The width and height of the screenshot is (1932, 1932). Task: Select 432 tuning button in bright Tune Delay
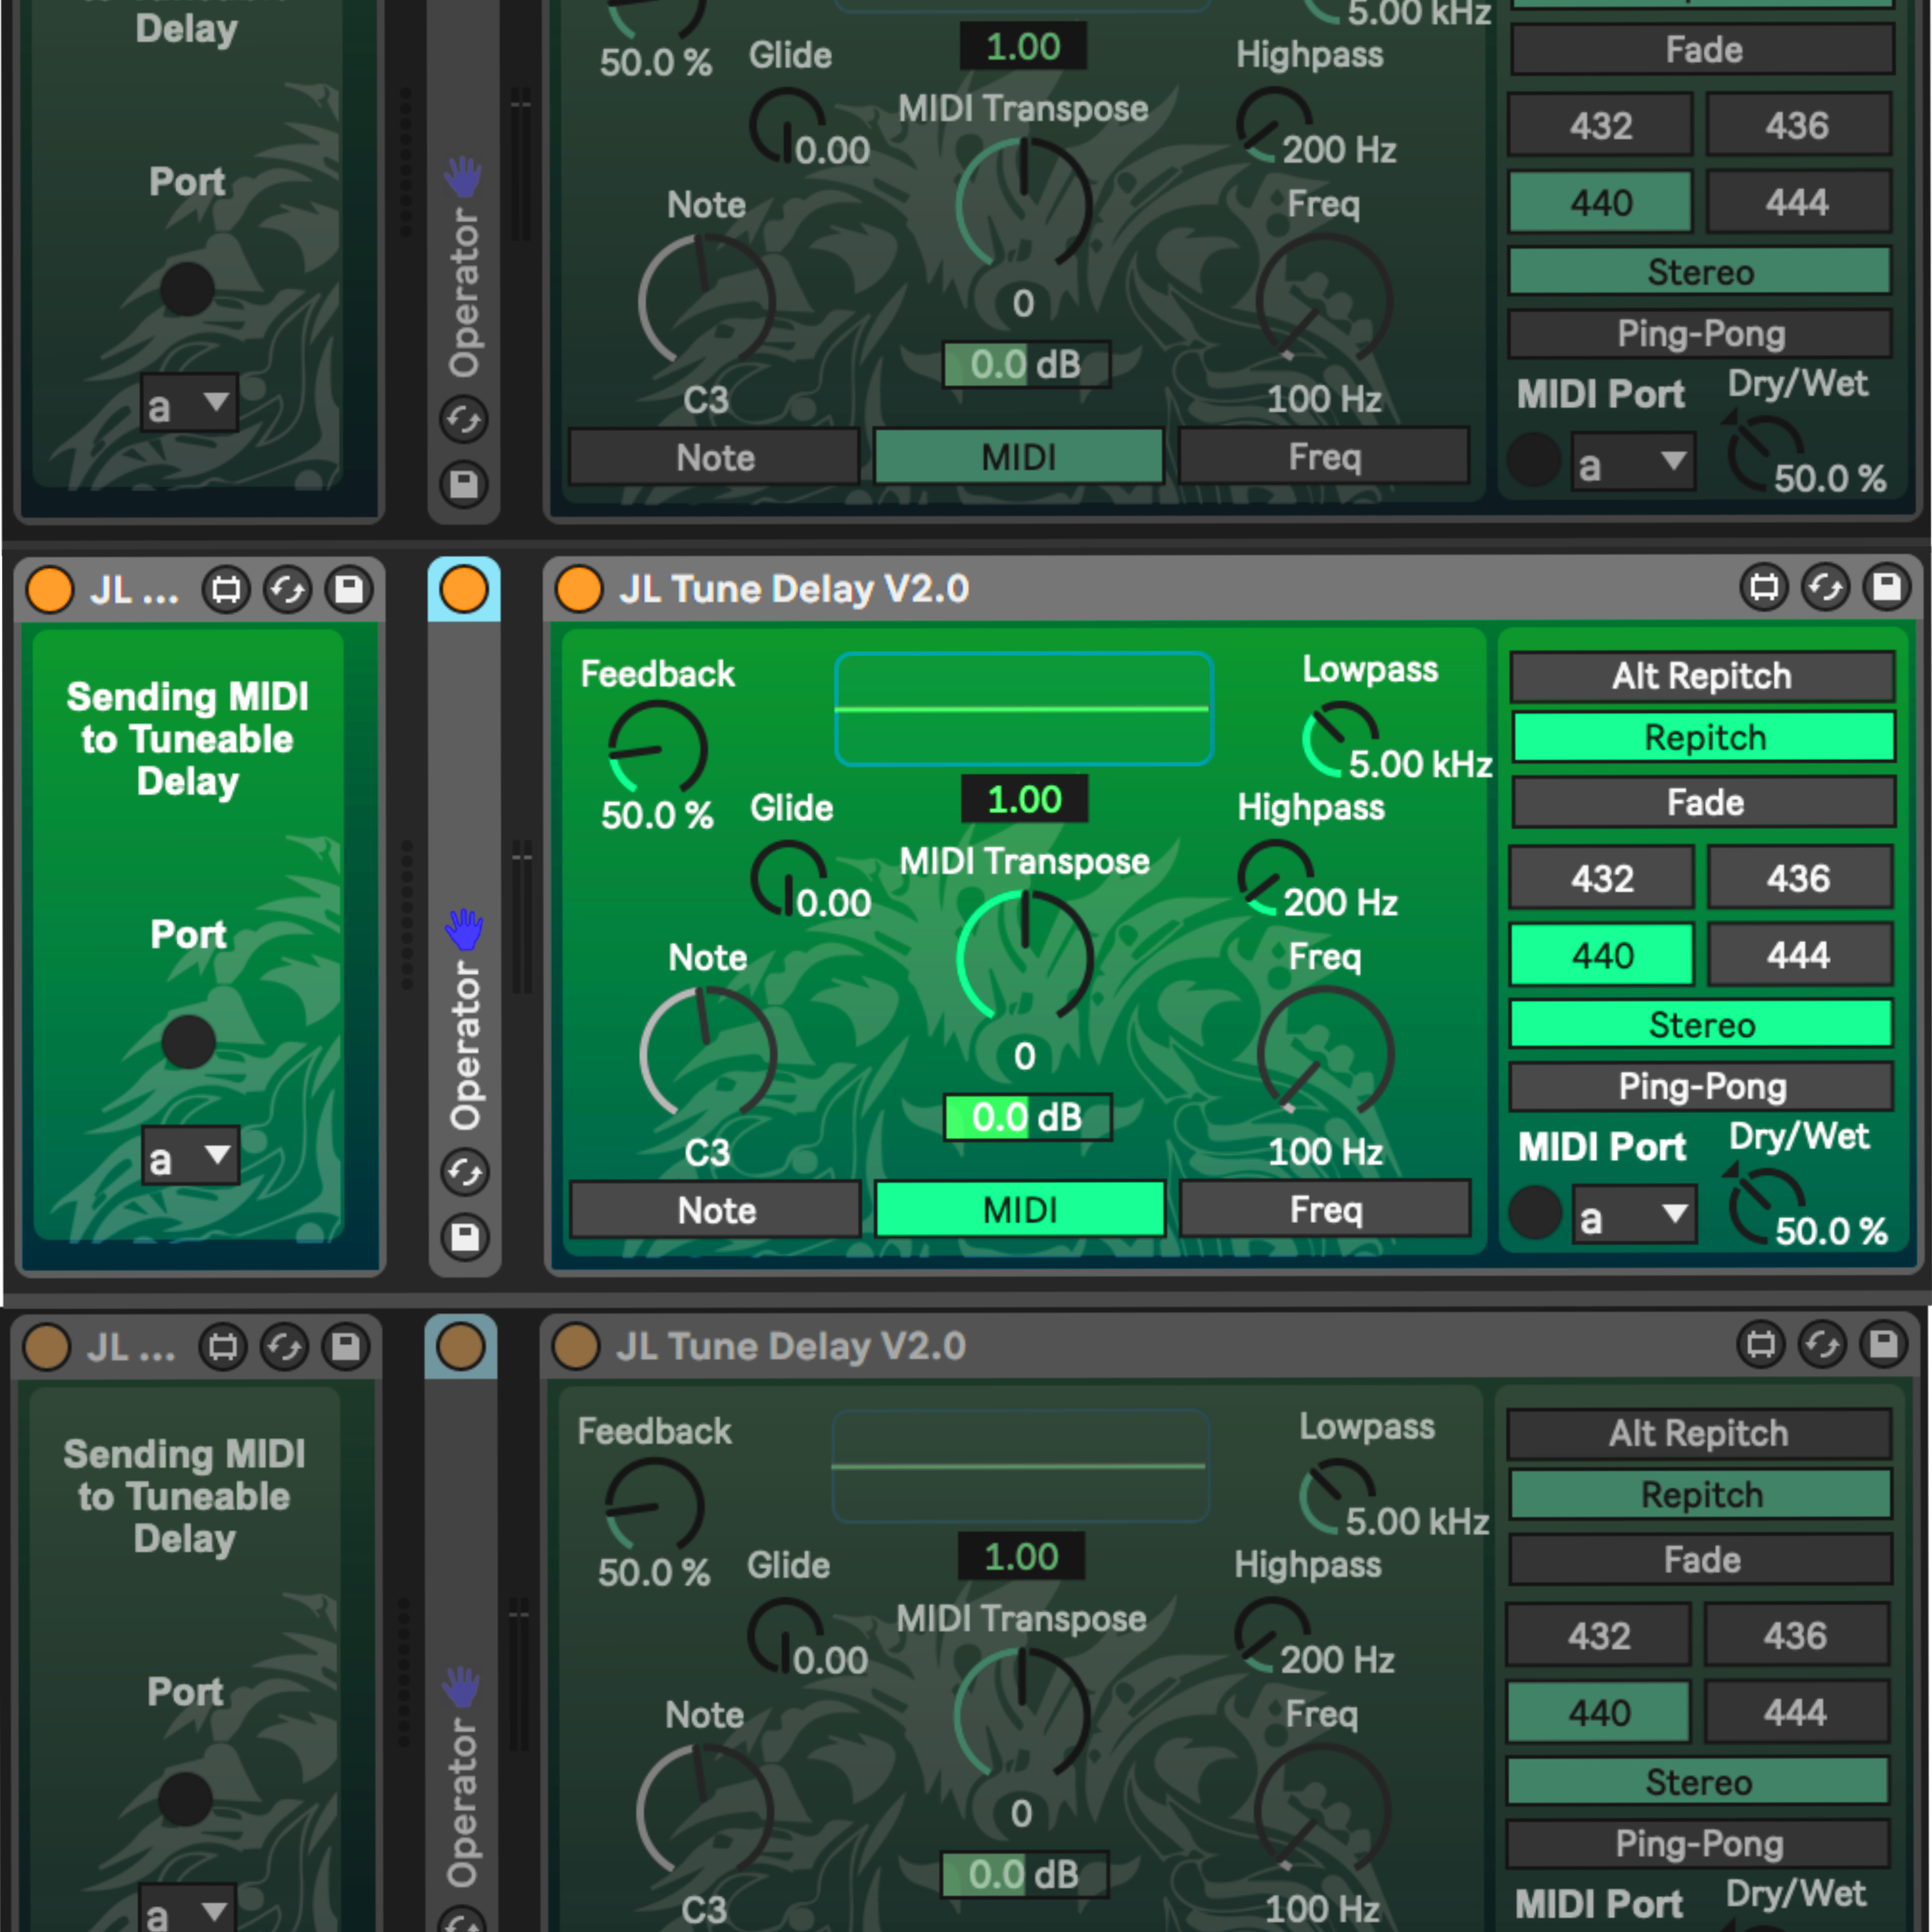[x=1601, y=878]
